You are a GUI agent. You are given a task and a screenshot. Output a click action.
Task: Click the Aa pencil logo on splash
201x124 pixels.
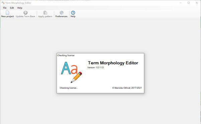pyautogui.click(x=71, y=72)
